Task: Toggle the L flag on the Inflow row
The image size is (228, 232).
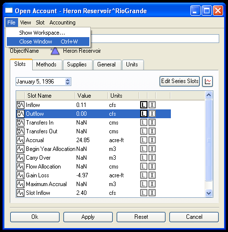Action: coord(144,105)
